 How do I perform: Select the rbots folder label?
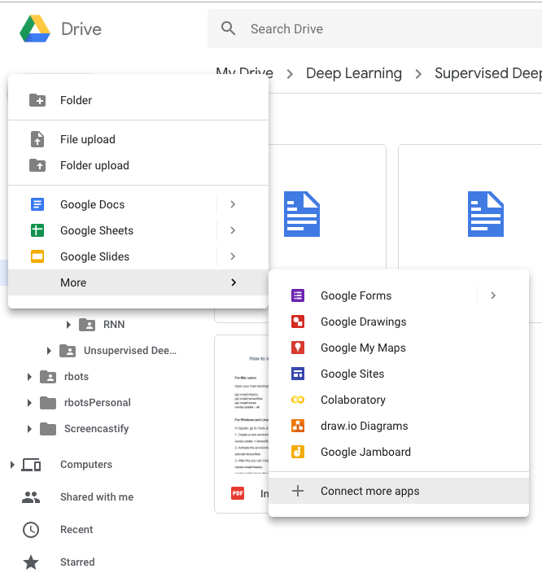[76, 376]
